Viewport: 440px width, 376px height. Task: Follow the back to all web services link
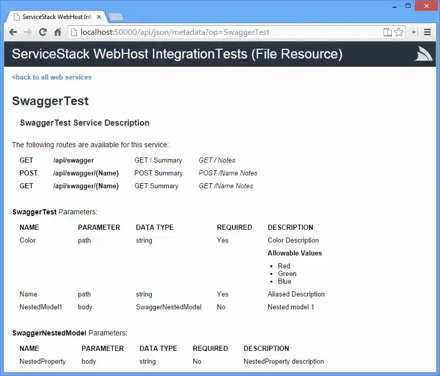(x=51, y=77)
